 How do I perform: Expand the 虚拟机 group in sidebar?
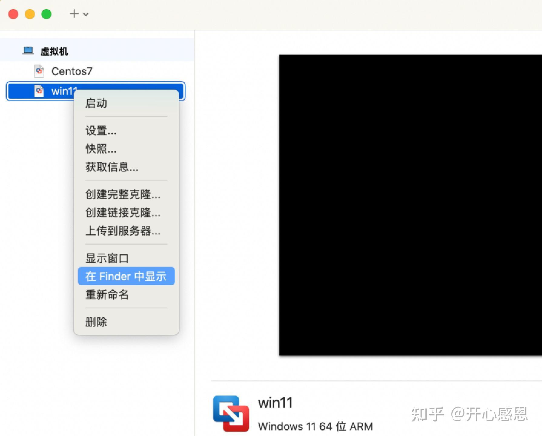click(x=55, y=51)
